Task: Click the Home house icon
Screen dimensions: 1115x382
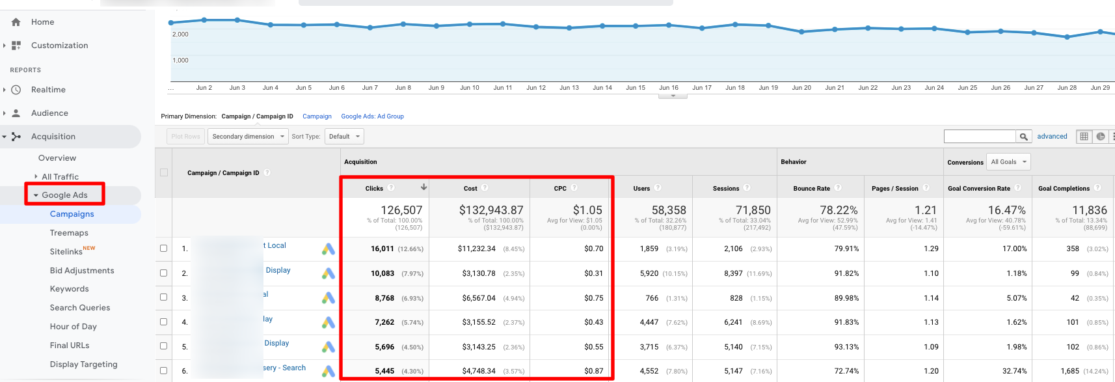Action: [x=16, y=22]
